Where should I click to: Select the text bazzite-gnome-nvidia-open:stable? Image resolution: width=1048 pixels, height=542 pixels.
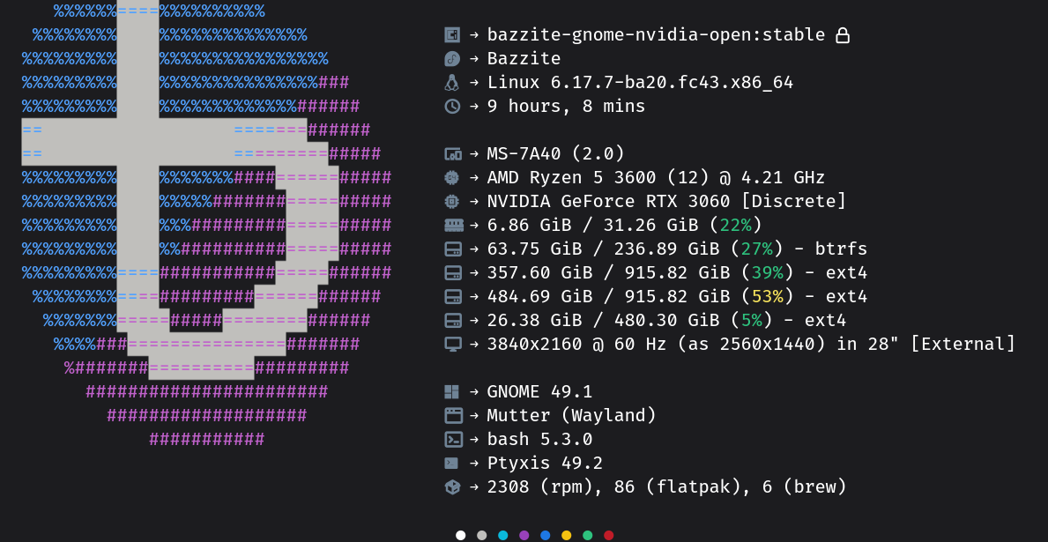(656, 34)
